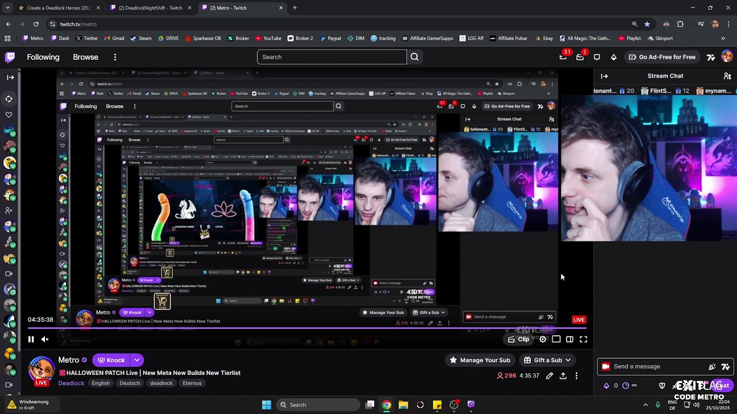The height and width of the screenshot is (414, 737).
Task: Open chat community users list icon
Action: (727, 76)
